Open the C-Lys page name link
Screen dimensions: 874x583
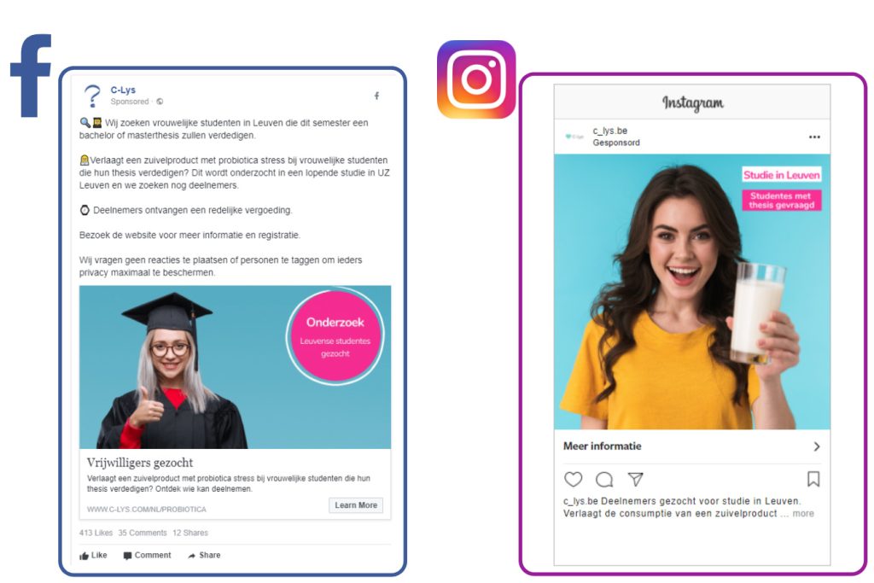coord(123,90)
